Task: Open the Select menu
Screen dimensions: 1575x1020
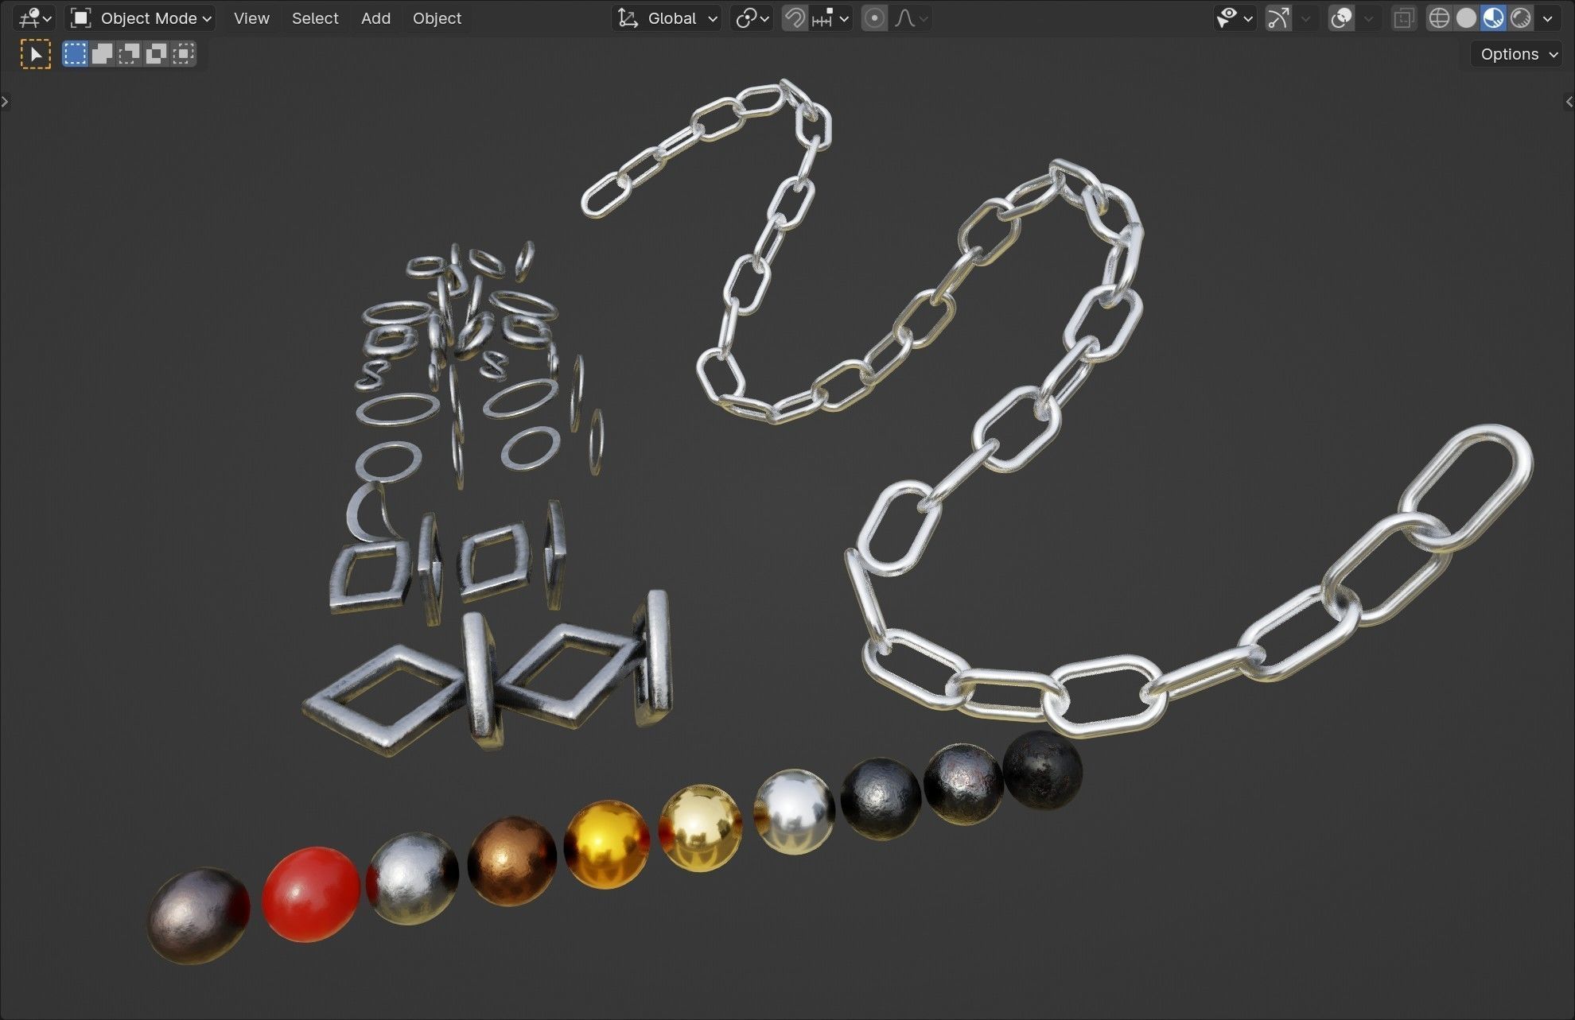Action: [315, 17]
